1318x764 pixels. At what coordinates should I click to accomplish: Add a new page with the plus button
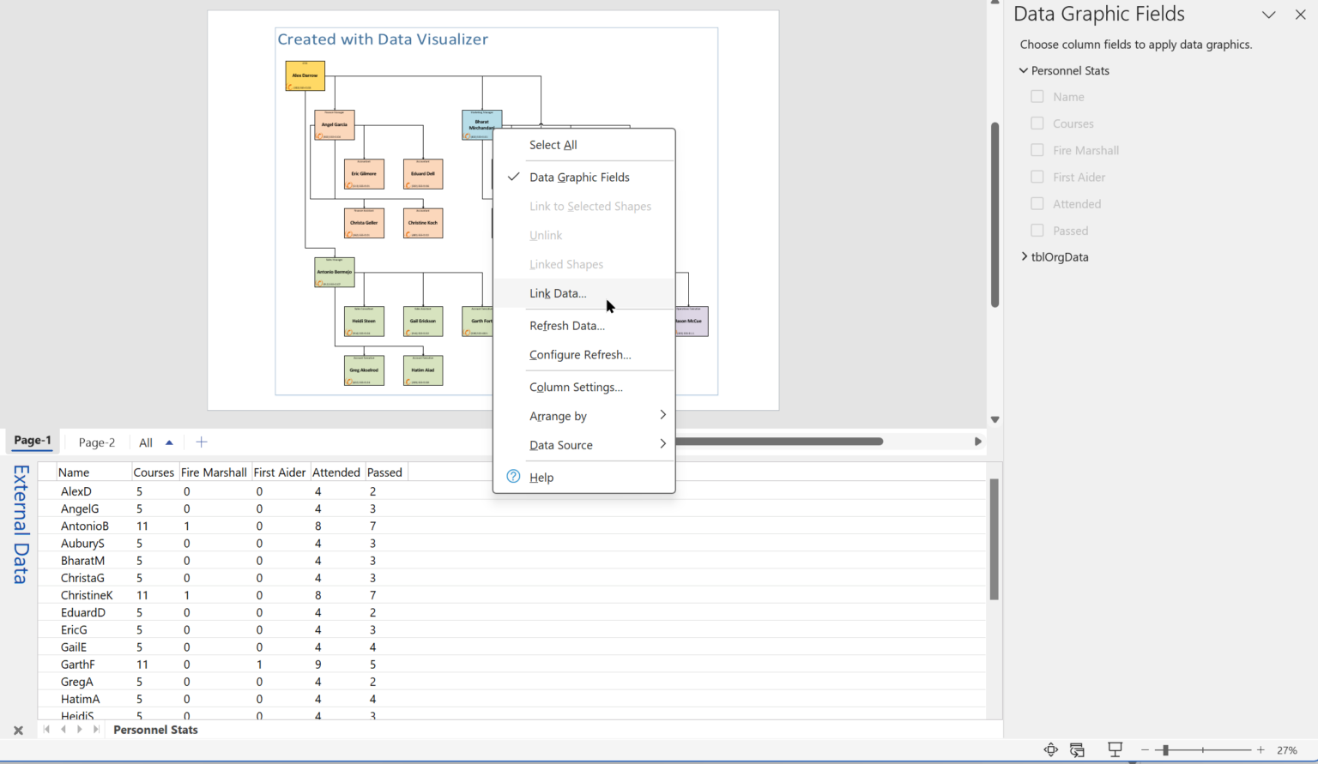click(201, 442)
